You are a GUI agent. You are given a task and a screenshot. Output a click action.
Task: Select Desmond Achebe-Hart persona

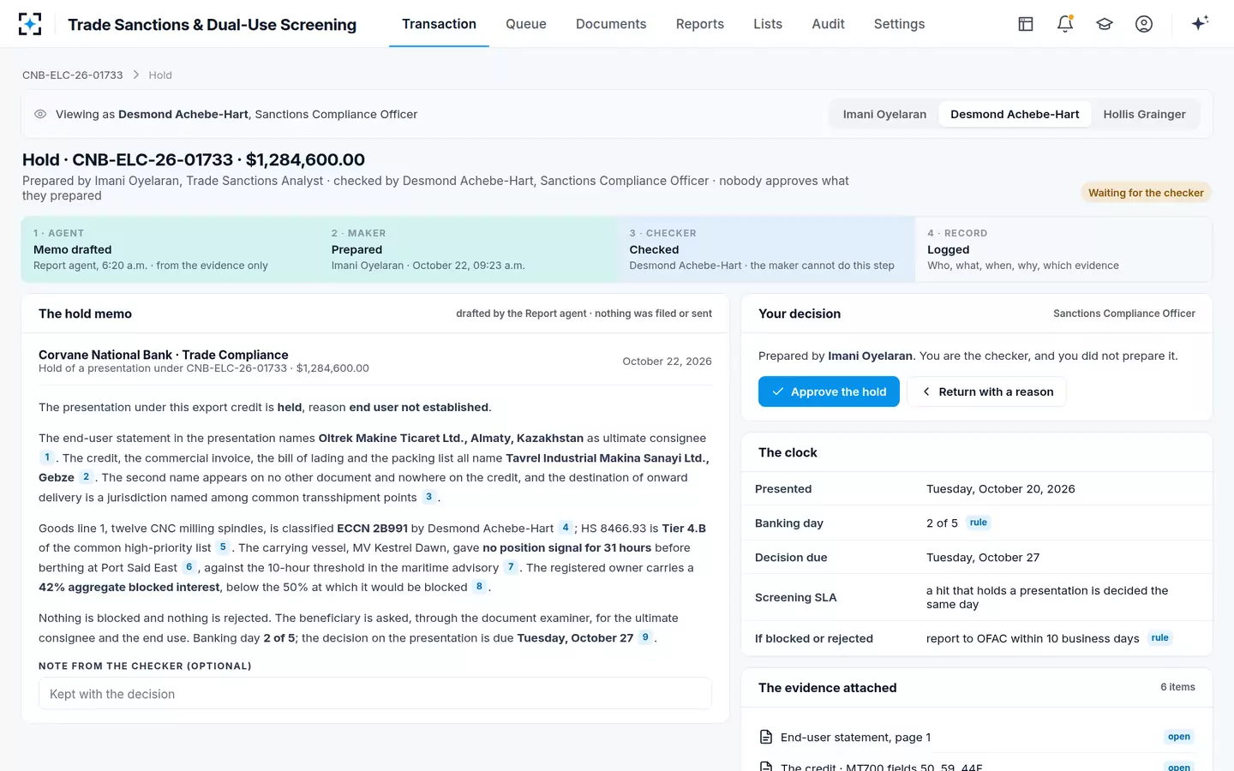[x=1015, y=114]
